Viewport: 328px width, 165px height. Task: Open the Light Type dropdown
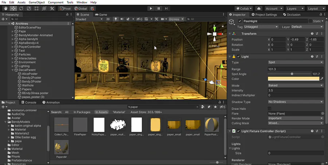(x=296, y=62)
